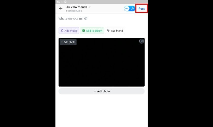Screen dimensions: 213x127
Task: Tap the status bar notification icon
Action: tap(65, 2)
